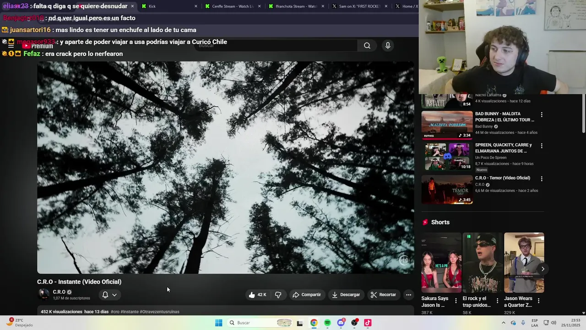The width and height of the screenshot is (586, 330).
Task: Switch to Home / X browser tab
Action: (406, 6)
